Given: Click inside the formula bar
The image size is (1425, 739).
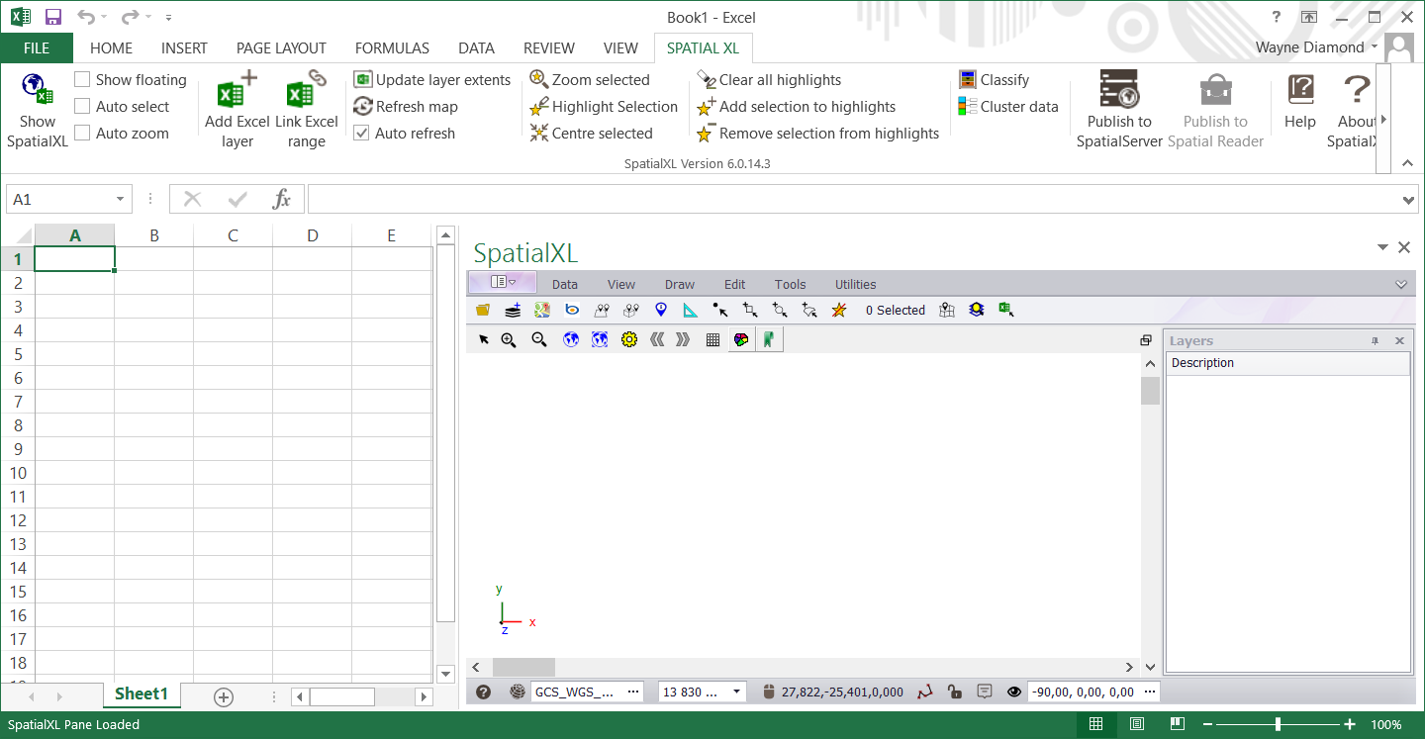Looking at the screenshot, I should click(693, 198).
